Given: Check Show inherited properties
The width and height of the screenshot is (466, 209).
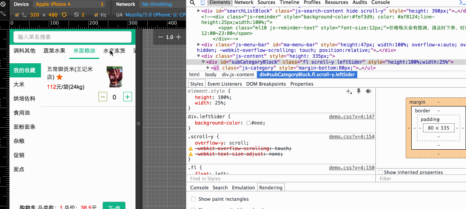Looking at the screenshot, I should click(x=381, y=172).
